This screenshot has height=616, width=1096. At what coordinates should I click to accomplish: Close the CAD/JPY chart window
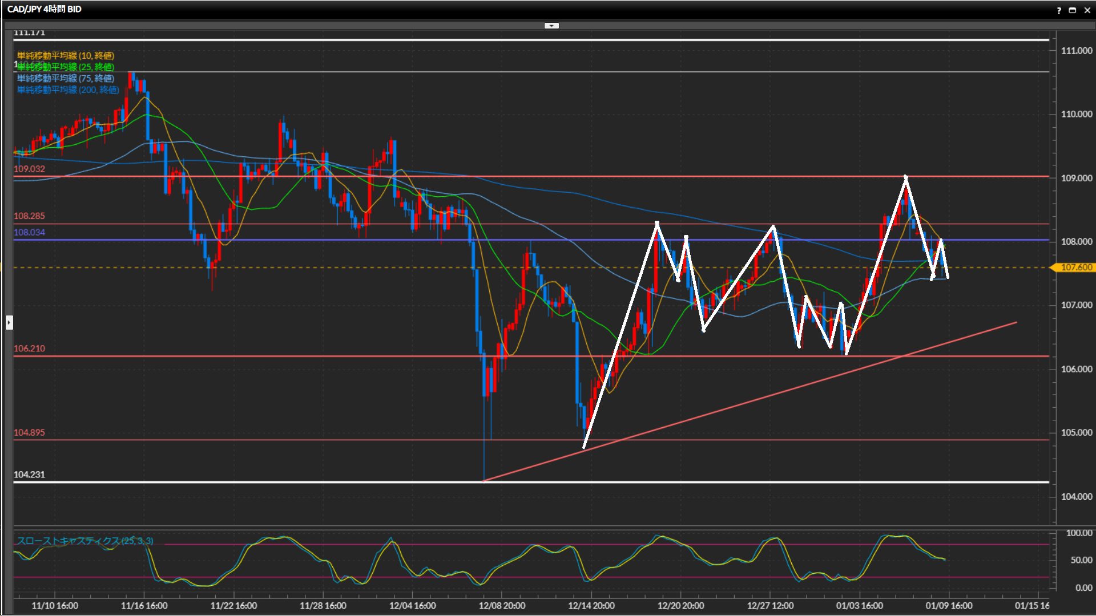1087,10
